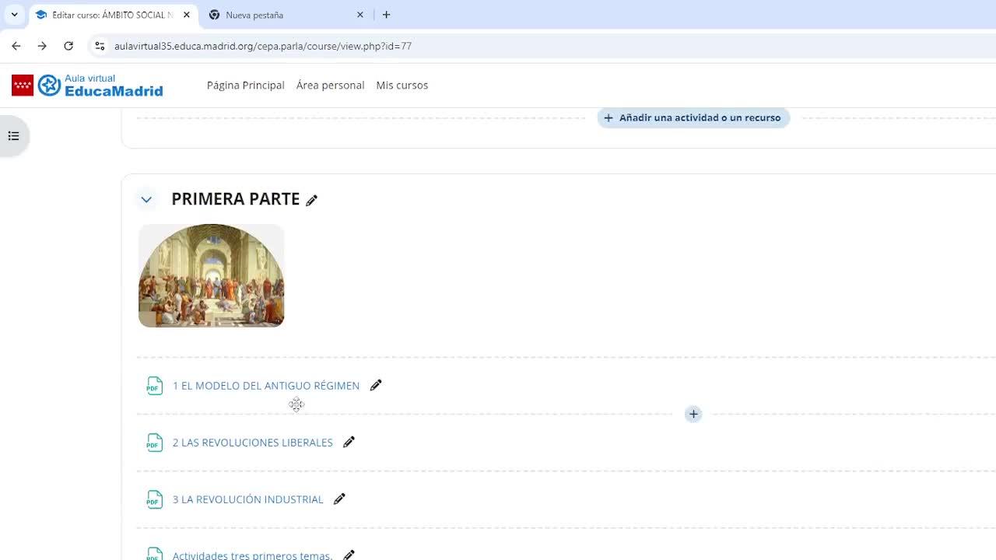Go to Página Principal
Image resolution: width=996 pixels, height=560 pixels.
click(246, 86)
